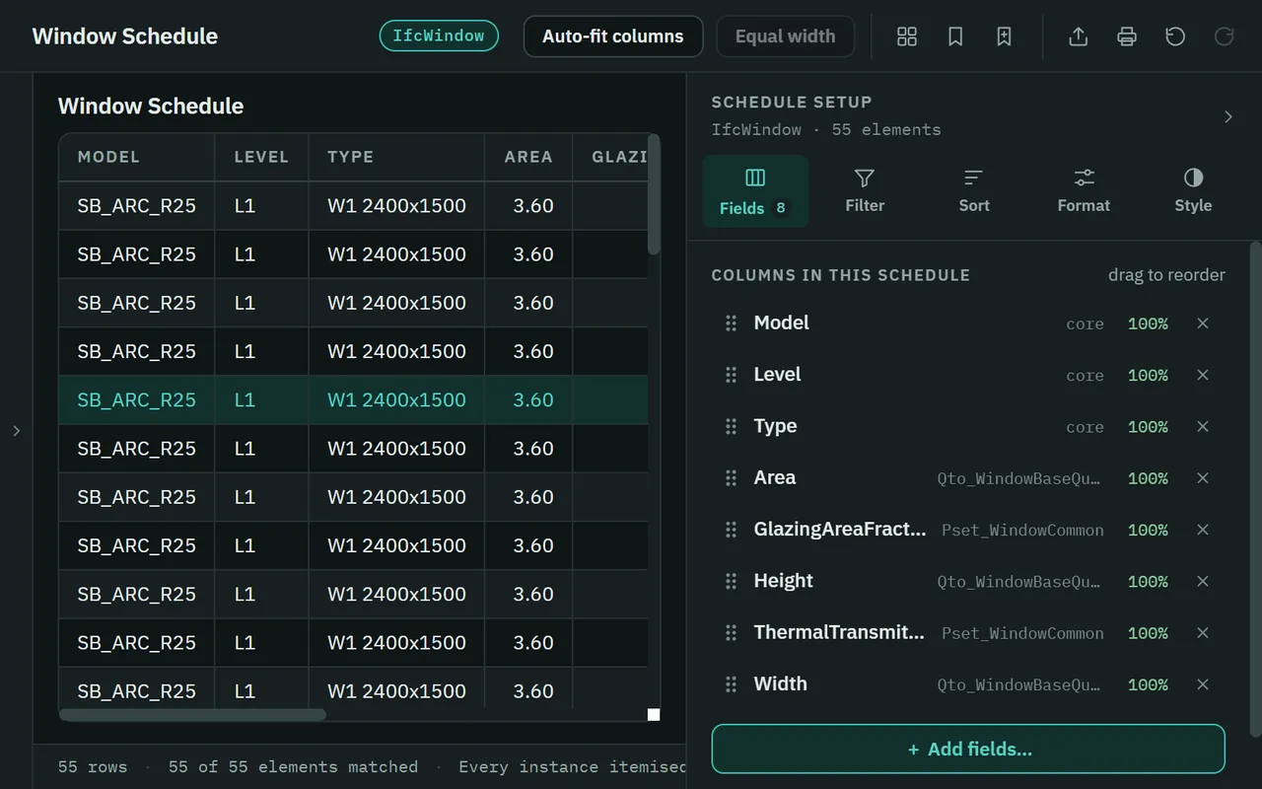Open the Style tab
Image resolution: width=1262 pixels, height=789 pixels.
[x=1193, y=191]
